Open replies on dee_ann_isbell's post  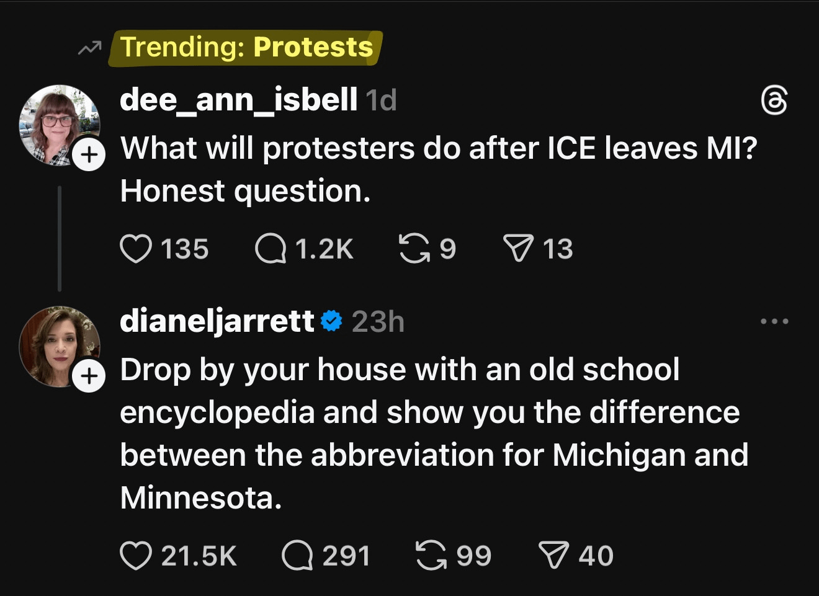271,249
